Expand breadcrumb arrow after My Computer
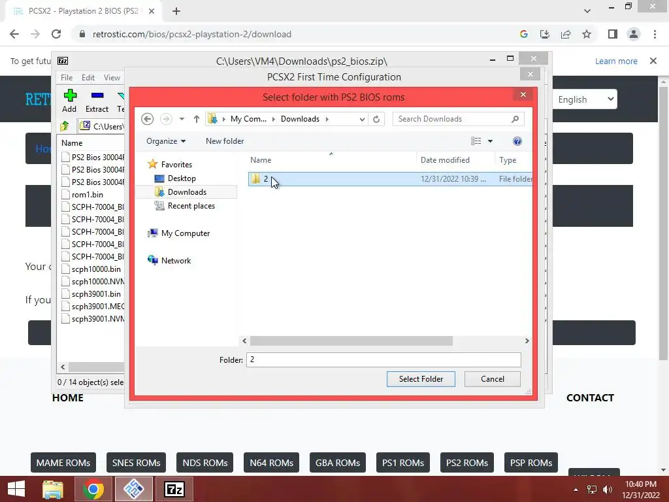The height and width of the screenshot is (502, 669). coord(274,119)
